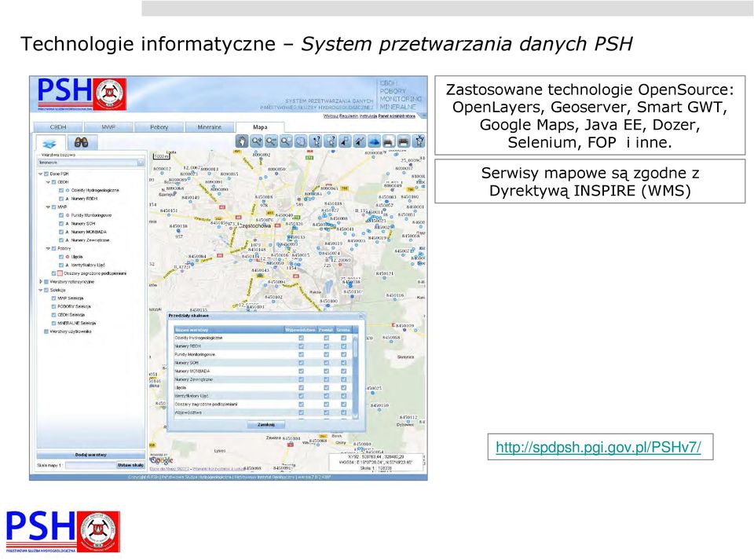
Task: Click the Dodaj warstwę button
Action: pos(91,455)
